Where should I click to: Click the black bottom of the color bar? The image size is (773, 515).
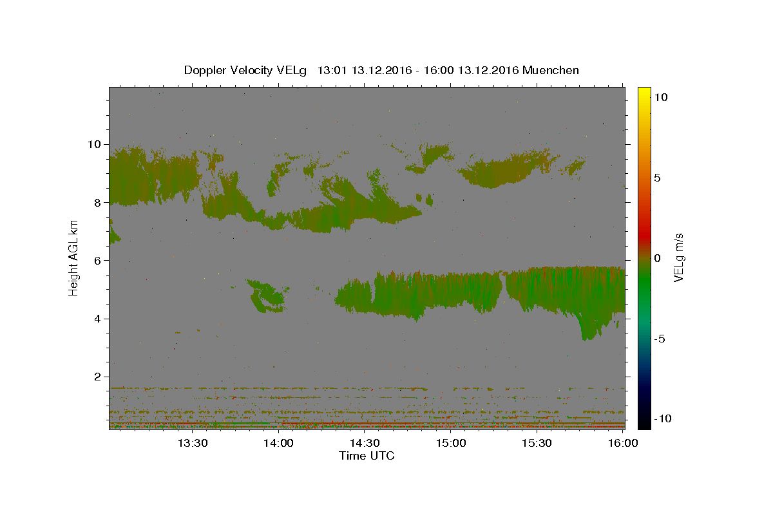(x=644, y=424)
